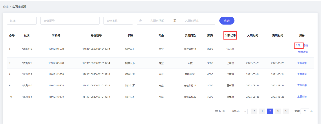Click the 前往 page jump input box

[305, 111]
